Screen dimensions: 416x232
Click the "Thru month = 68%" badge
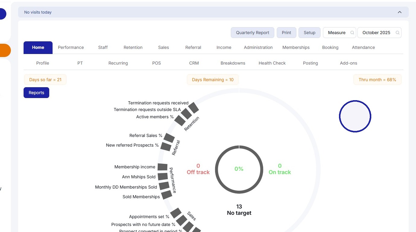click(377, 80)
